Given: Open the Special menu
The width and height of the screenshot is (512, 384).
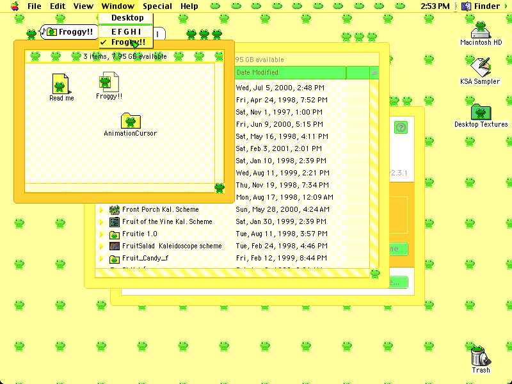Looking at the screenshot, I should [157, 6].
